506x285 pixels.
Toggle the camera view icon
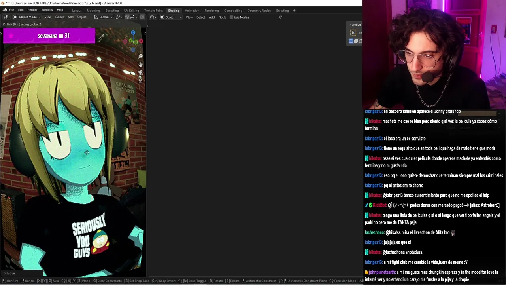point(140,73)
